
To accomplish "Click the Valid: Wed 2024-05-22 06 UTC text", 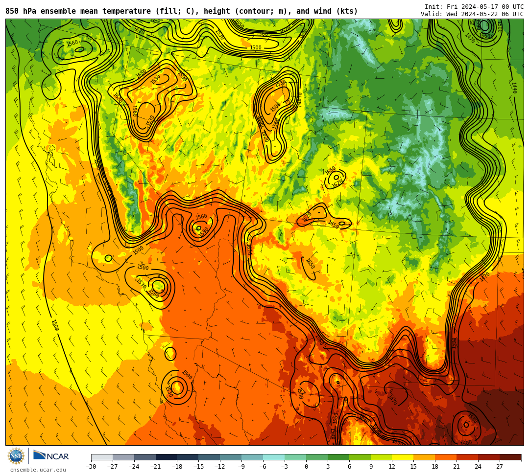I will click(472, 14).
